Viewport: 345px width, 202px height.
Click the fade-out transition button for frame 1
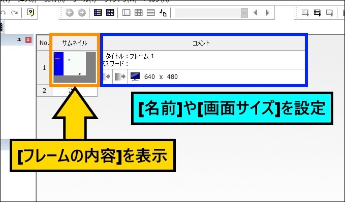point(120,76)
